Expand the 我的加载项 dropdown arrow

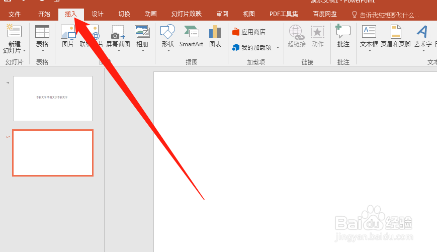tap(278, 48)
